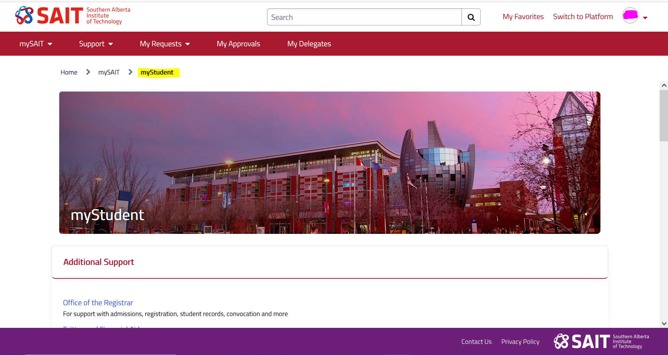
Task: Click the search magnifier button
Action: (471, 17)
